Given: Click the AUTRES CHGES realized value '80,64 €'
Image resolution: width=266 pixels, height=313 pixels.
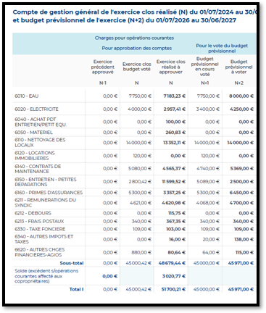Looking at the screenshot, I should 177,252.
